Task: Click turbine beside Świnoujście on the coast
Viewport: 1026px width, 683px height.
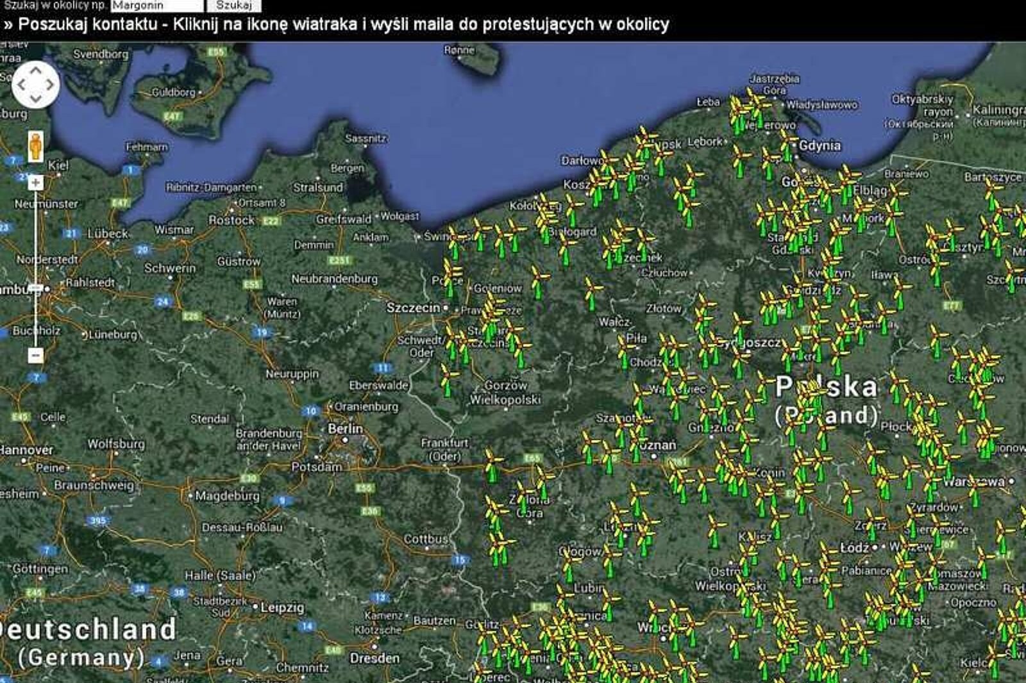Action: click(454, 243)
